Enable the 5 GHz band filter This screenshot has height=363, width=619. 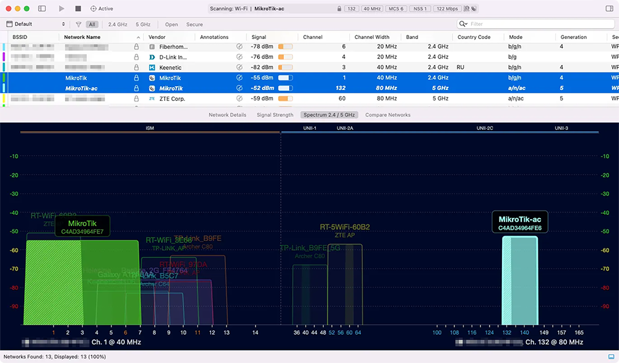[143, 24]
